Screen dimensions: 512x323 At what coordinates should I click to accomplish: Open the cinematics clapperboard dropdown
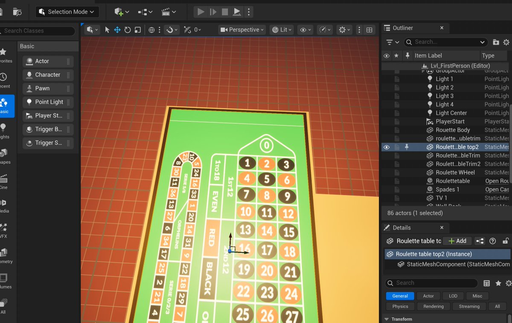pos(169,12)
